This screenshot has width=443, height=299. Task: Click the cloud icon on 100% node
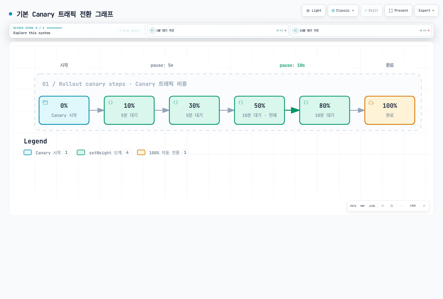[x=371, y=102]
